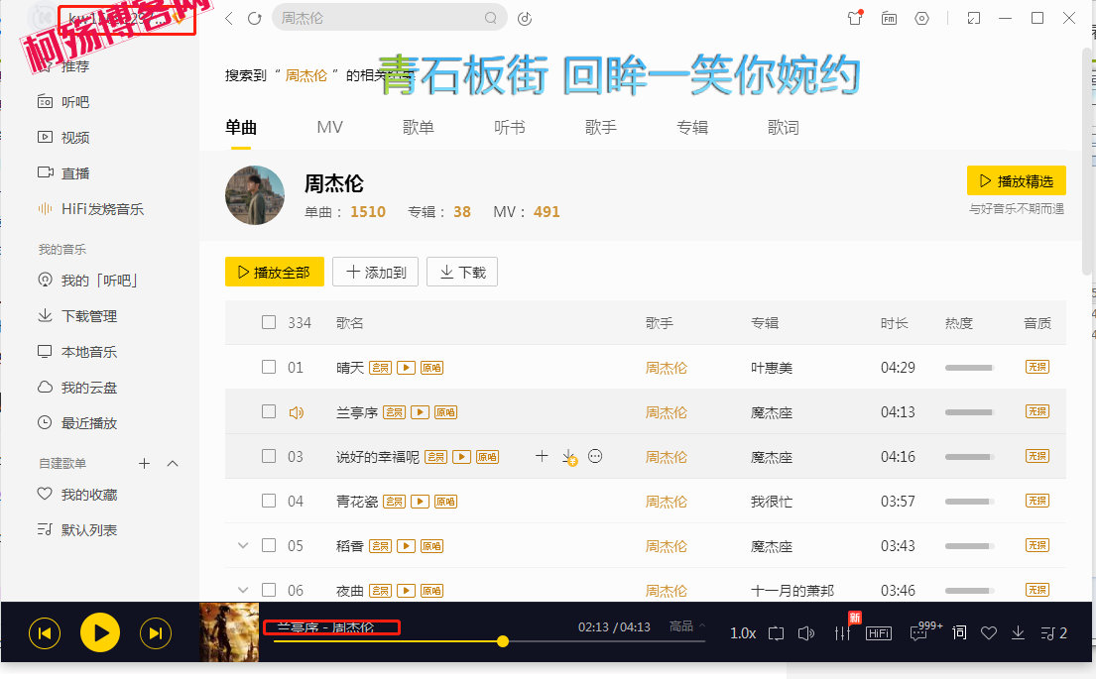The height and width of the screenshot is (679, 1096).
Task: Favorite the current song with heart
Action: click(x=988, y=633)
